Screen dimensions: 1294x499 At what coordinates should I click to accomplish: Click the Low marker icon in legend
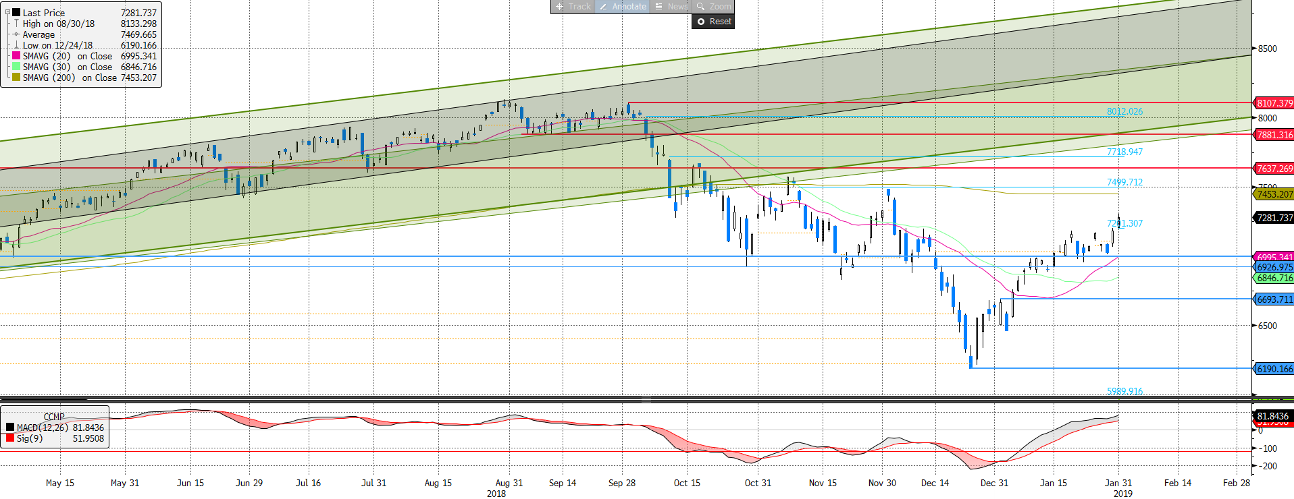pyautogui.click(x=16, y=45)
